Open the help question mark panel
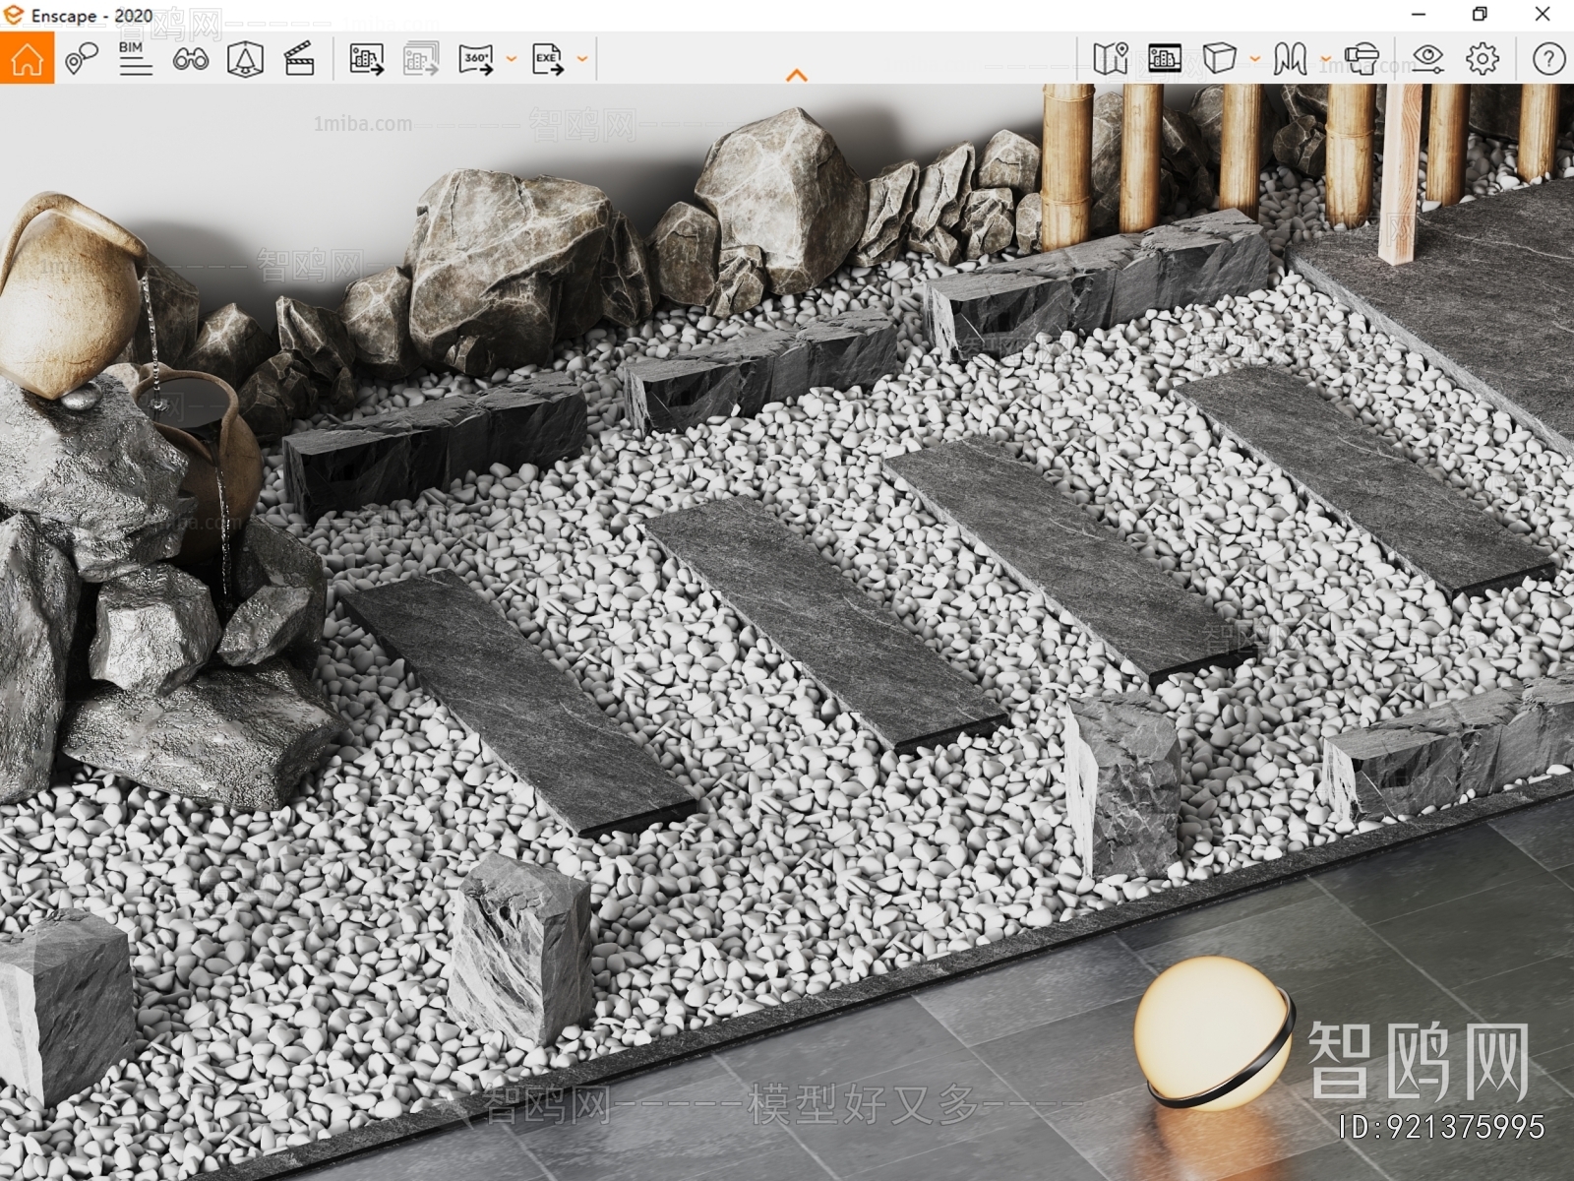Image resolution: width=1574 pixels, height=1181 pixels. tap(1548, 59)
